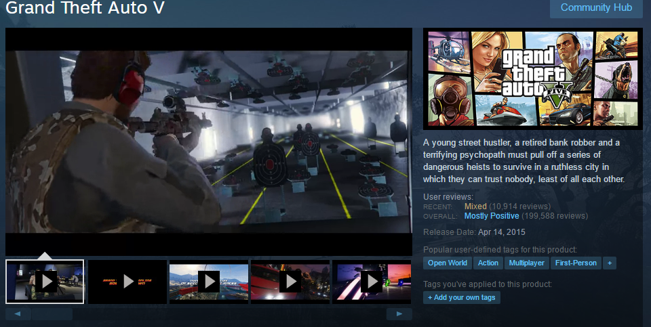Screen dimensions: 651x327
Task: Click the (199,588 reviews) count text
Action: [x=555, y=216]
